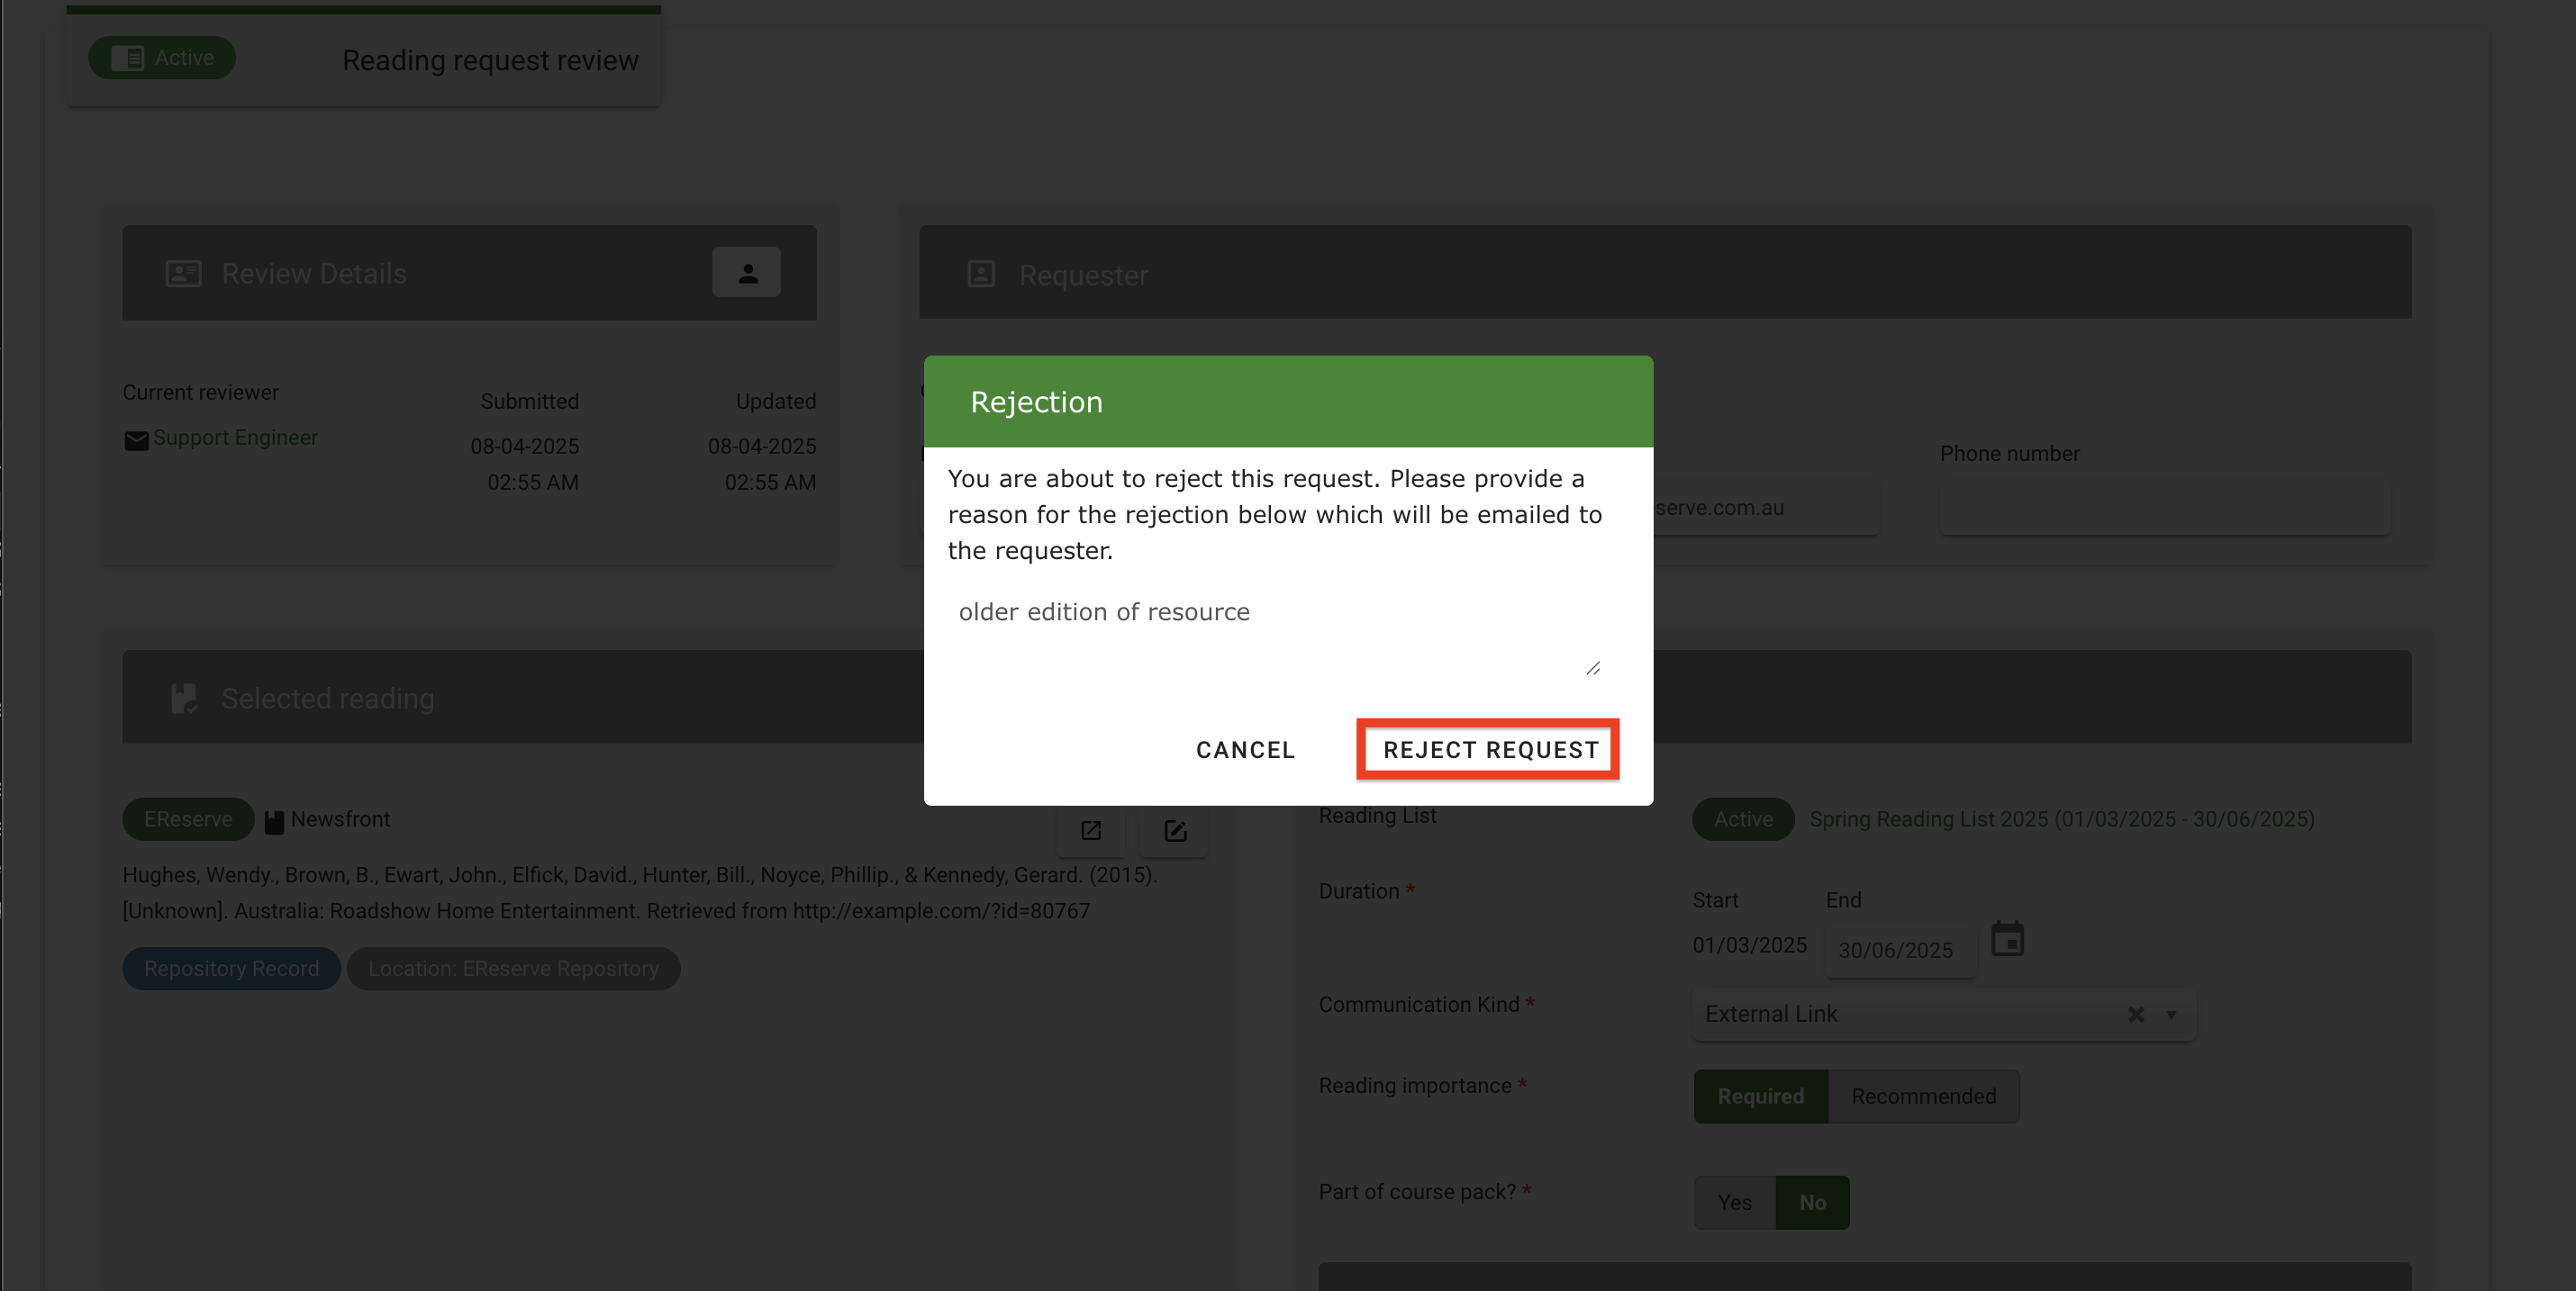Click the rejection textarea resize handle
This screenshot has height=1291, width=2576.
(x=1593, y=669)
